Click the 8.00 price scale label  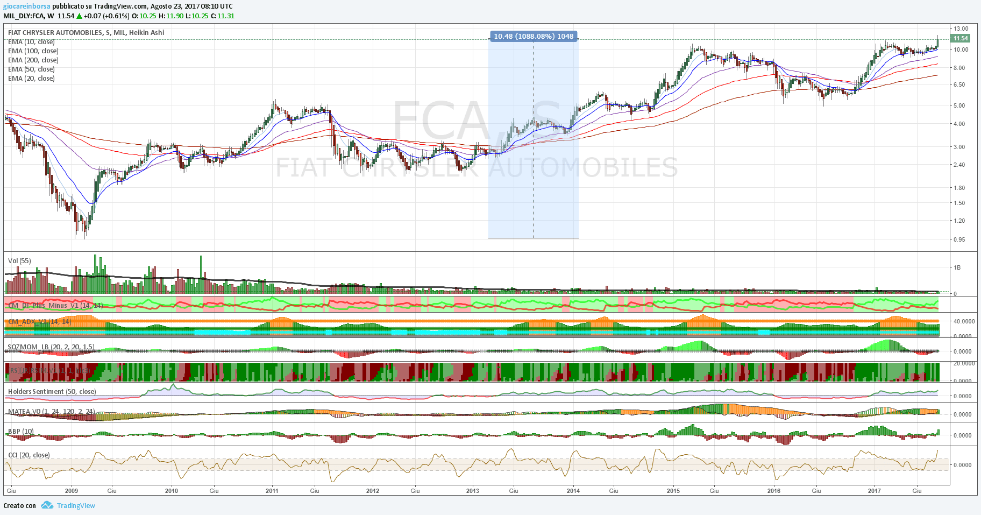[x=959, y=67]
